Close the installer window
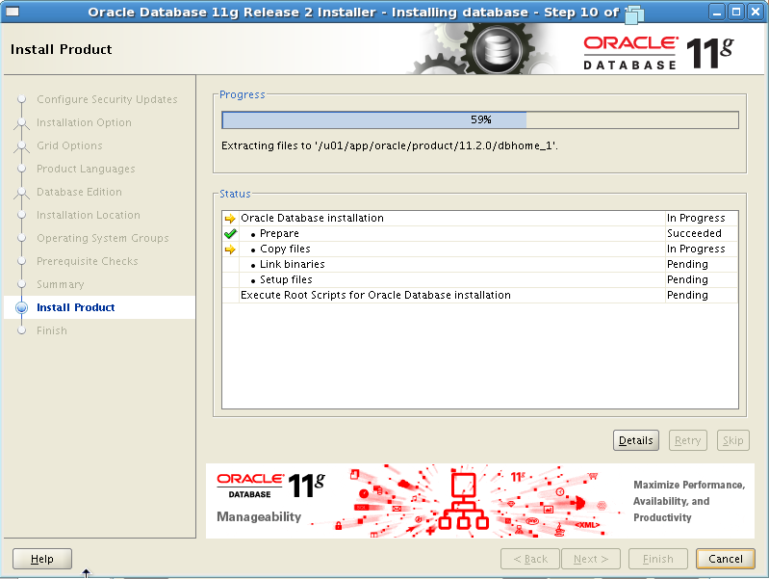769x579 pixels. tap(756, 12)
